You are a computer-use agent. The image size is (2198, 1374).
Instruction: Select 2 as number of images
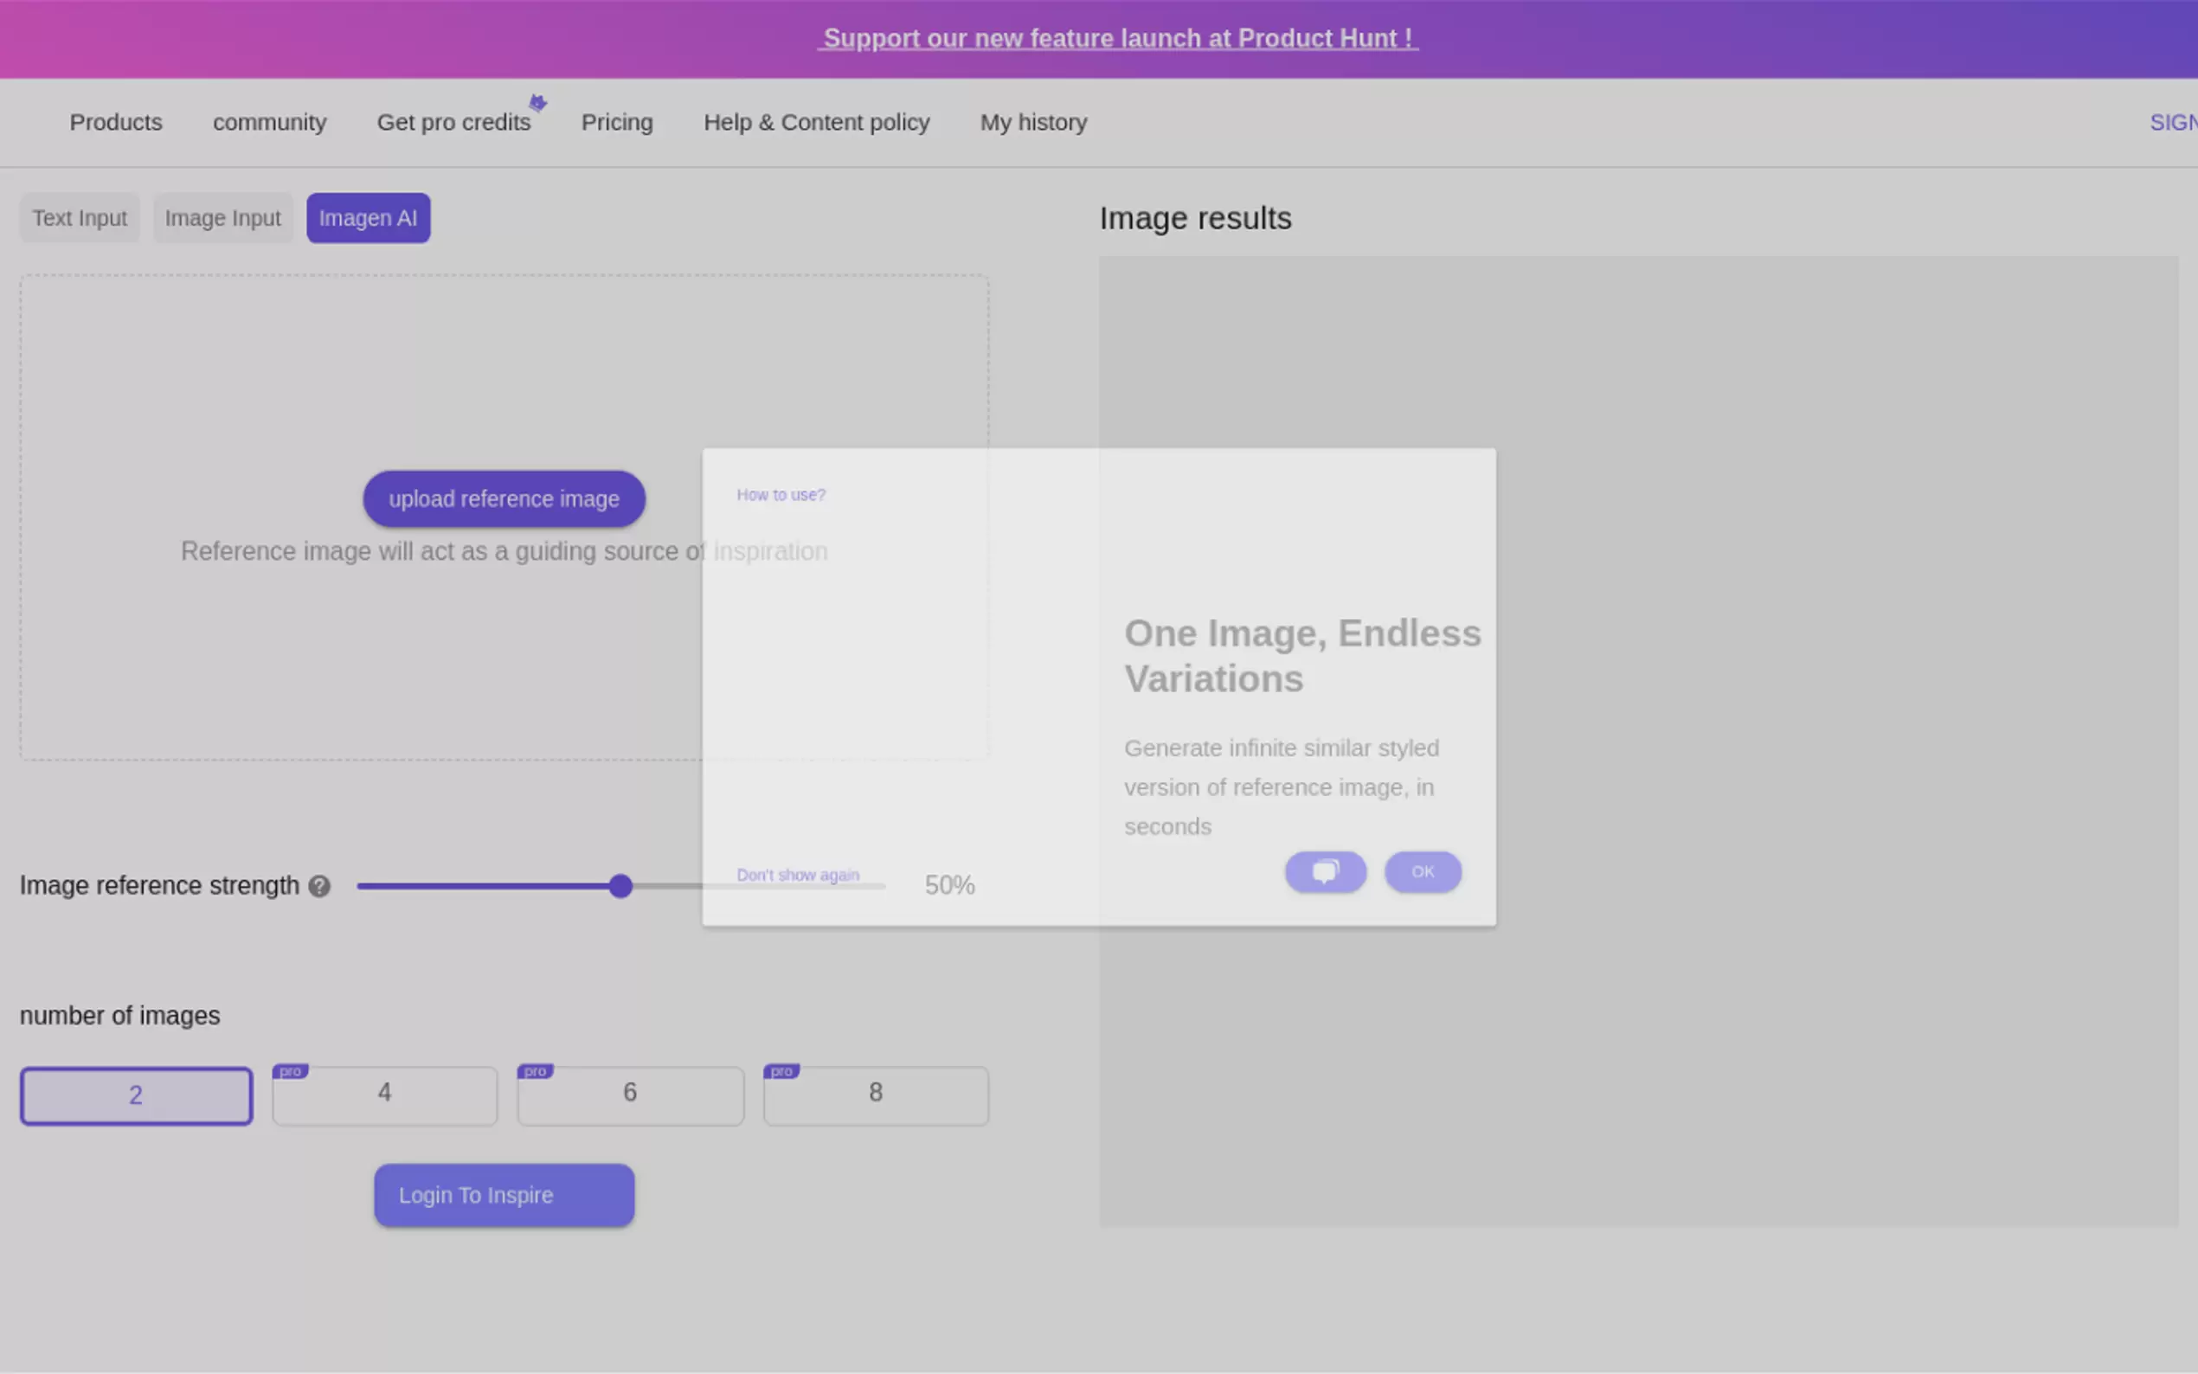pyautogui.click(x=137, y=1095)
